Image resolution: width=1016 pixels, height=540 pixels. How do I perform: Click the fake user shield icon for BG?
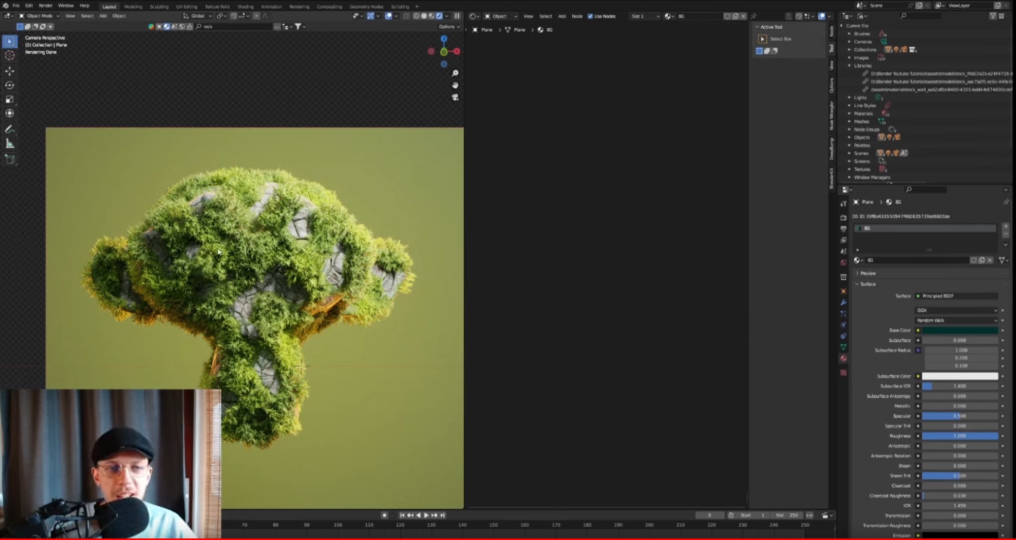coord(973,260)
